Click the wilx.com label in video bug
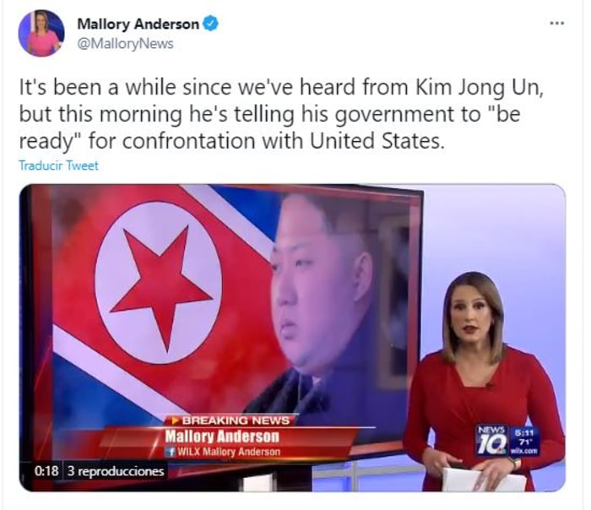591x510 pixels. [x=524, y=451]
